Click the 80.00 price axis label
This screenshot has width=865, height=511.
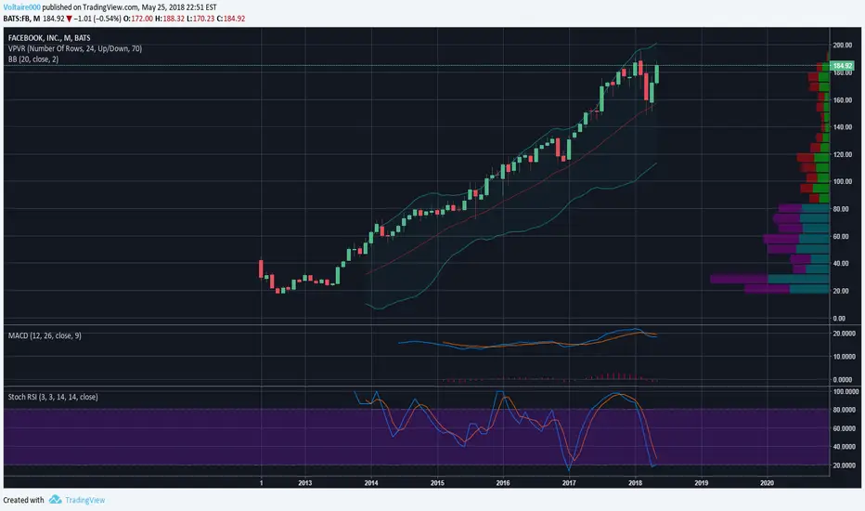coord(841,209)
